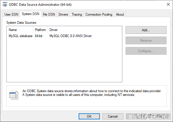Click the Configure... button
Image resolution: width=173 pixels, height=122 pixels.
146,51
